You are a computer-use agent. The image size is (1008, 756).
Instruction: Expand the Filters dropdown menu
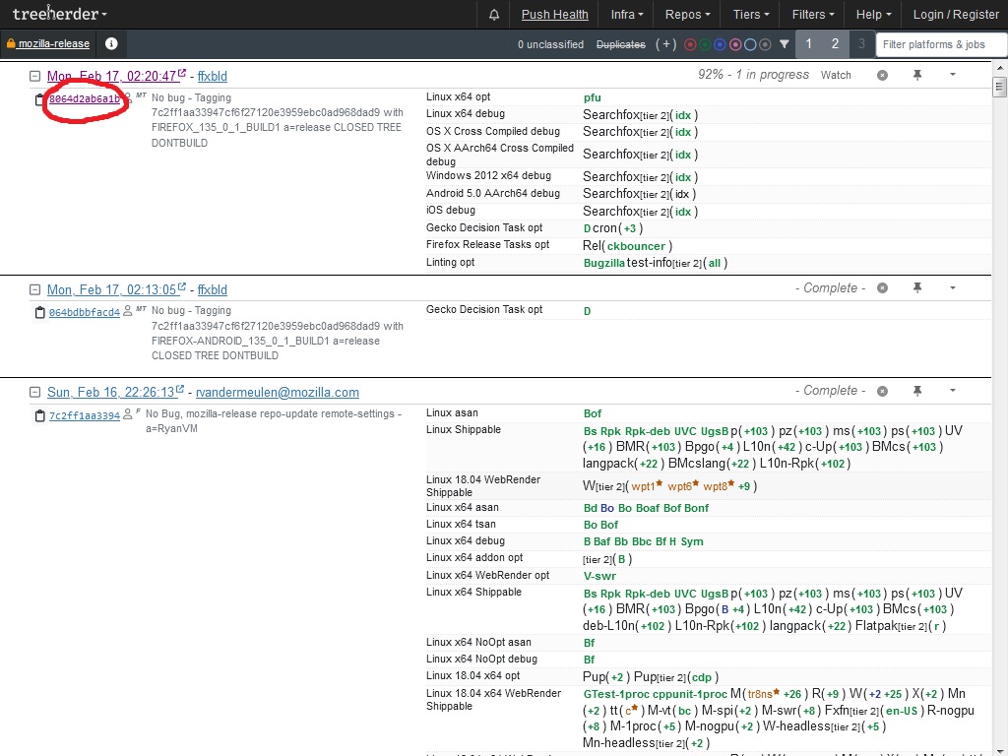(813, 15)
